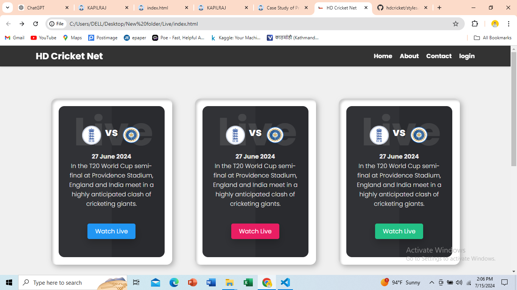Open the Maps bookmark
Viewport: 517px width, 290px height.
click(72, 38)
